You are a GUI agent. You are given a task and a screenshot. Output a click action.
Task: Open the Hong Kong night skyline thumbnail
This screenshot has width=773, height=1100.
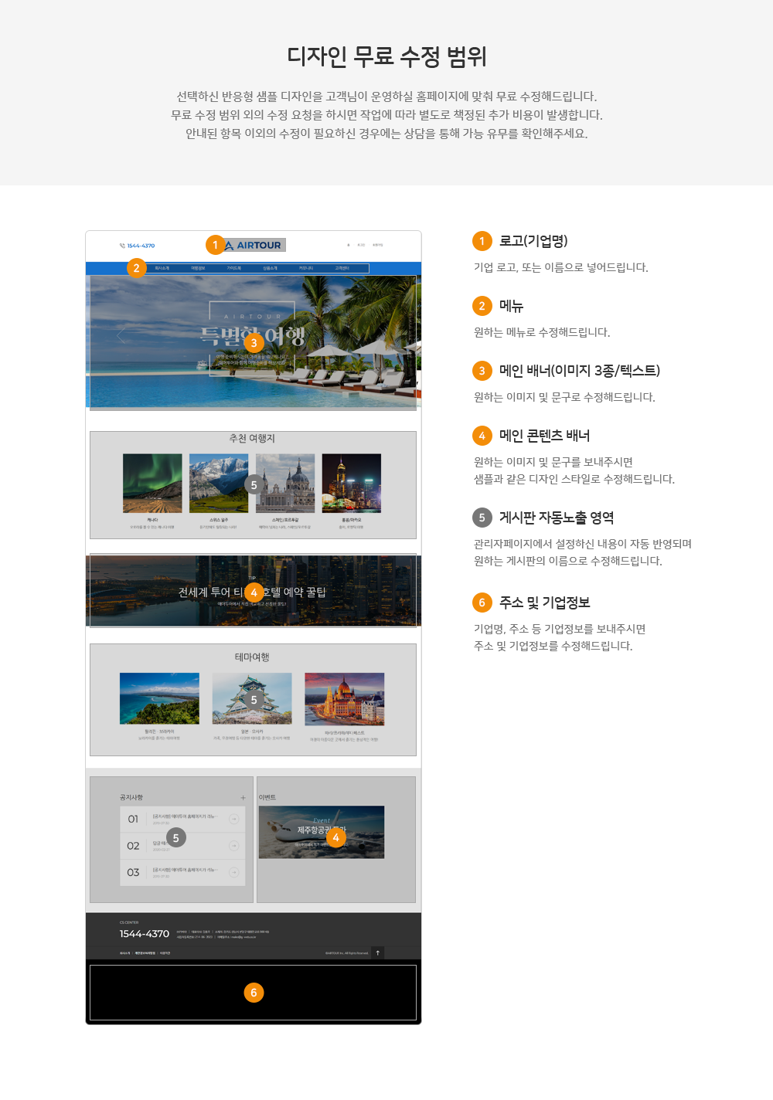tap(352, 484)
